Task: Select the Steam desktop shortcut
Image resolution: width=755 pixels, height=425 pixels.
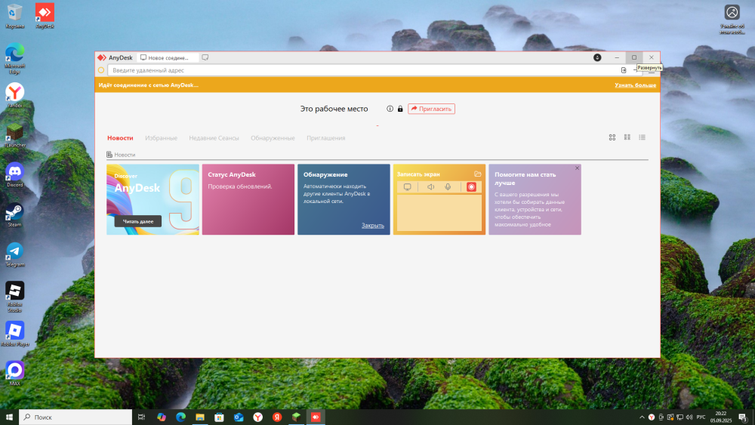Action: coord(15,215)
